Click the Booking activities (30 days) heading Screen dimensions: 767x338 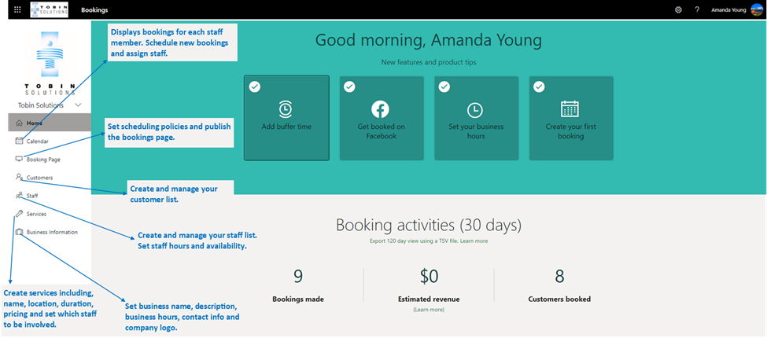pos(429,225)
